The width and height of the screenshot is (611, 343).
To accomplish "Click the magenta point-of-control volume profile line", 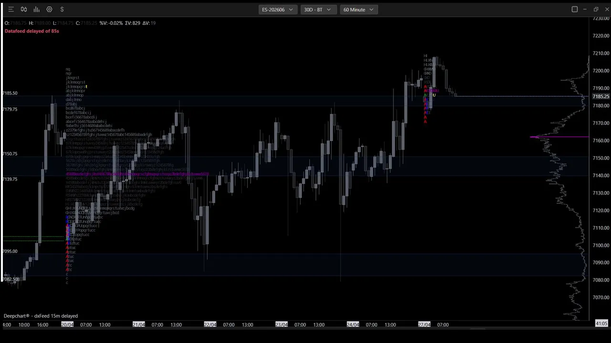I will tap(559, 137).
